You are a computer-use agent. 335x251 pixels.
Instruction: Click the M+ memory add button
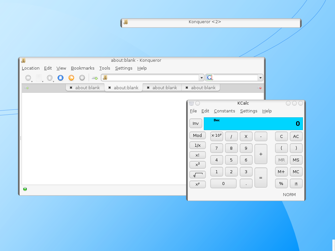point(281,172)
